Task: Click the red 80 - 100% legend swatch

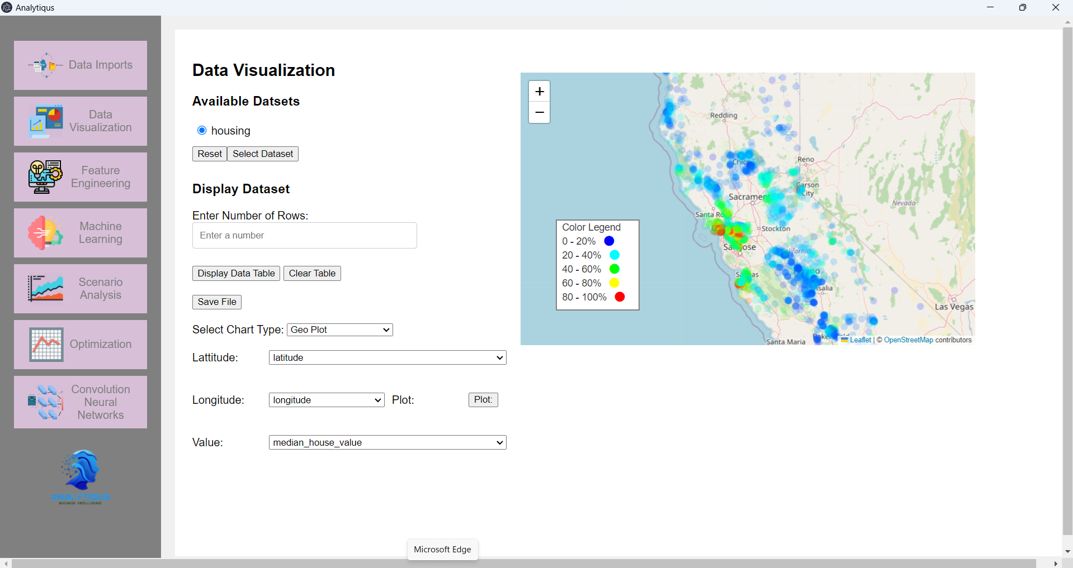Action: 620,297
